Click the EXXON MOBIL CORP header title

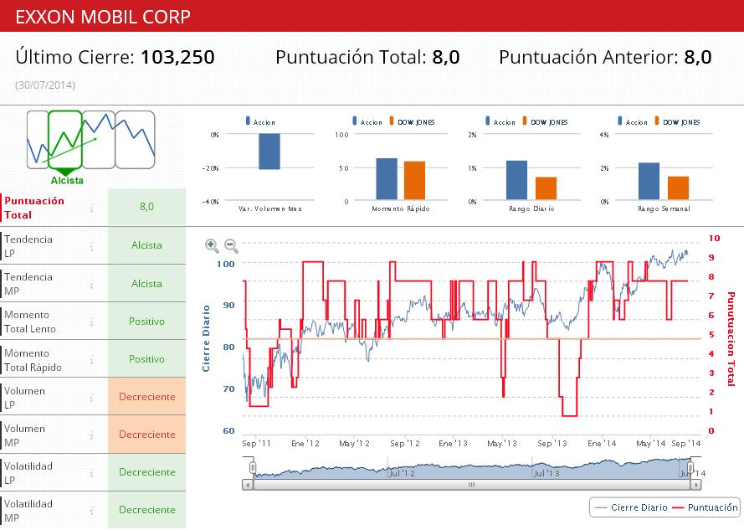pyautogui.click(x=103, y=17)
